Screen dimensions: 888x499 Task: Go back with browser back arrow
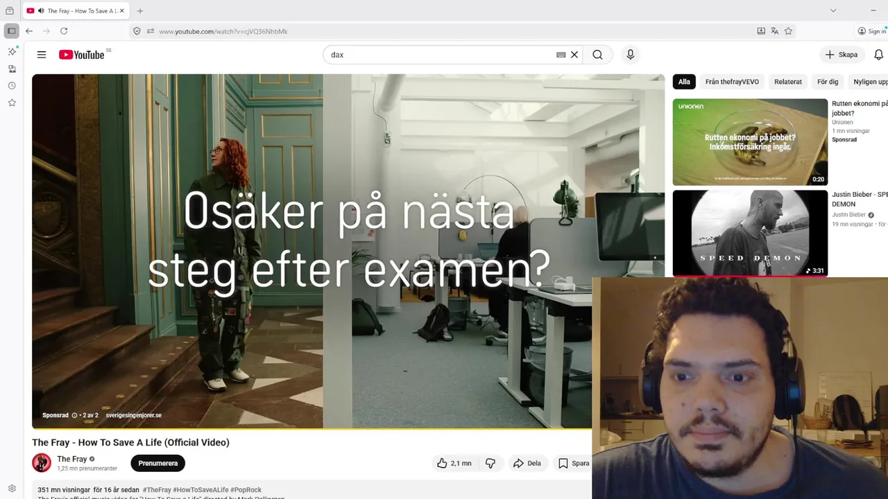coord(29,31)
